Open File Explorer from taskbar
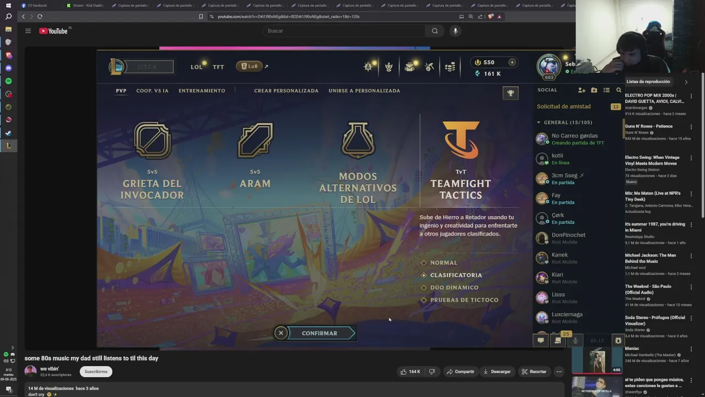 [8, 29]
